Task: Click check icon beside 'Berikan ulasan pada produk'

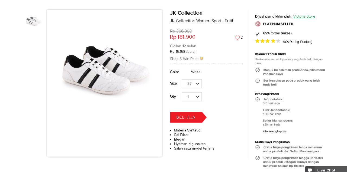Action: 258,81
